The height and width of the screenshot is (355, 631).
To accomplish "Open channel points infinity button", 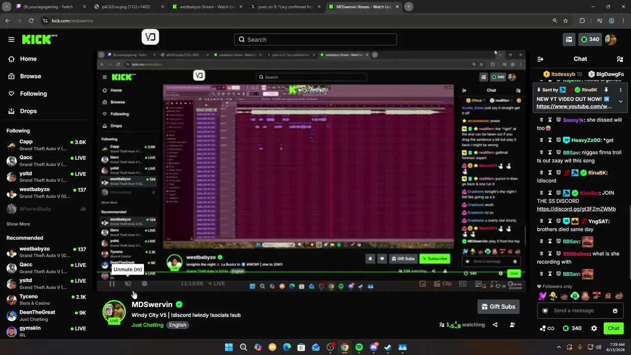I will tap(547, 328).
